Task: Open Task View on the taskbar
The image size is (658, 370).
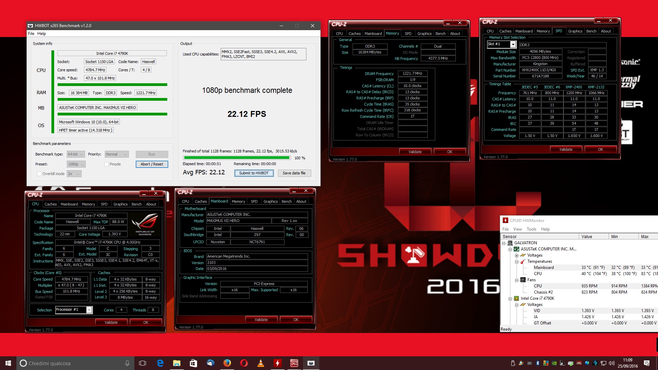Action: point(143,363)
